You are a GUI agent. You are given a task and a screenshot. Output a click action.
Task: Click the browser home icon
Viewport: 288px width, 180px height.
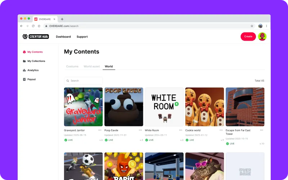tap(39, 26)
